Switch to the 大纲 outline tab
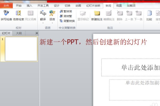Viewport: 160px width, 106px height. [19, 33]
